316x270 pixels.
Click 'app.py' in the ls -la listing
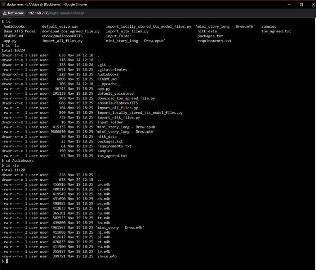pyautogui.click(x=104, y=89)
